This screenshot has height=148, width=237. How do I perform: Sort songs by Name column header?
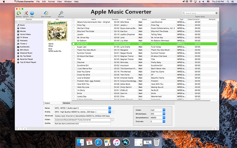(x=93, y=19)
